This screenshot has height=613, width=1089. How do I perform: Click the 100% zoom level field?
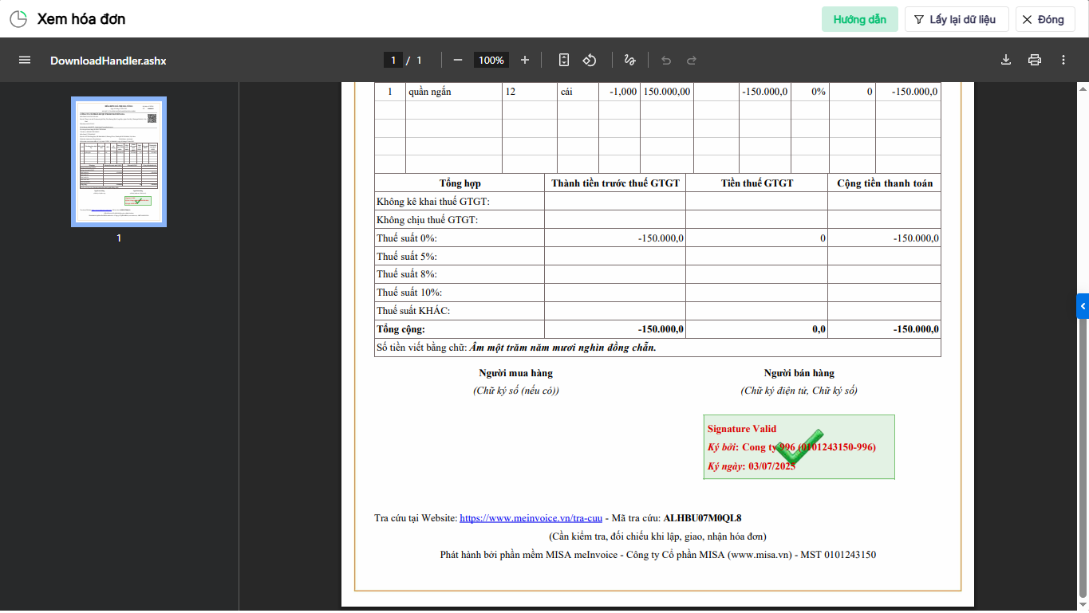point(491,61)
